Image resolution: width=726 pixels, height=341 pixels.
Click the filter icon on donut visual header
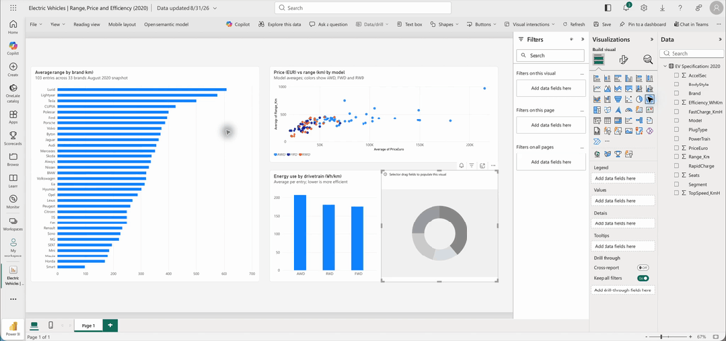(x=472, y=165)
